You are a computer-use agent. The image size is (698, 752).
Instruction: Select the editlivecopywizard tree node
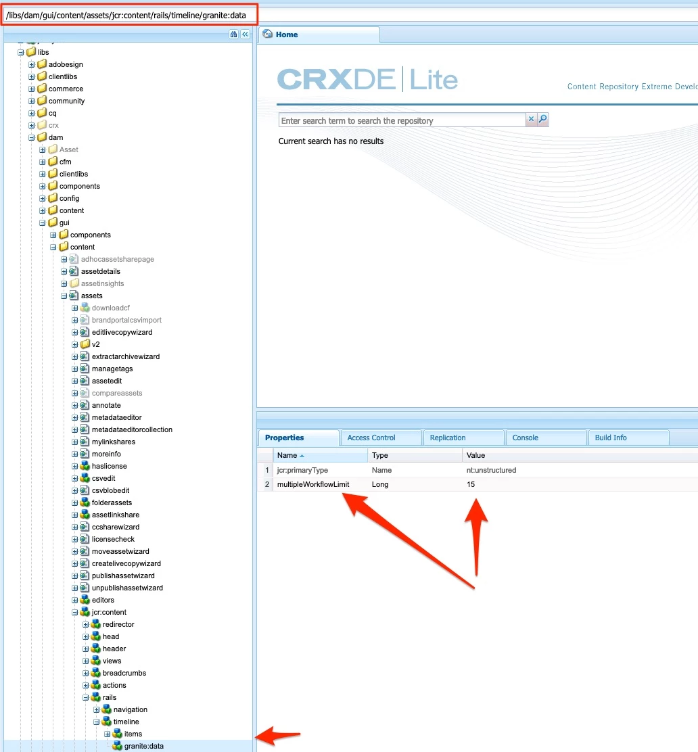[122, 332]
